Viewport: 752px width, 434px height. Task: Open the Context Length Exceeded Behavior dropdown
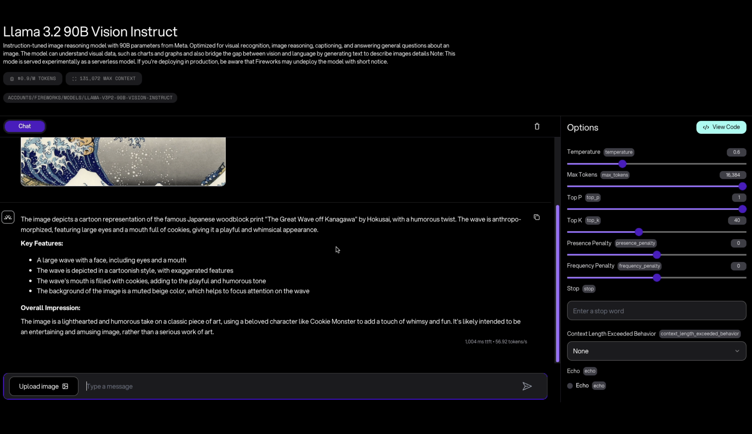656,351
